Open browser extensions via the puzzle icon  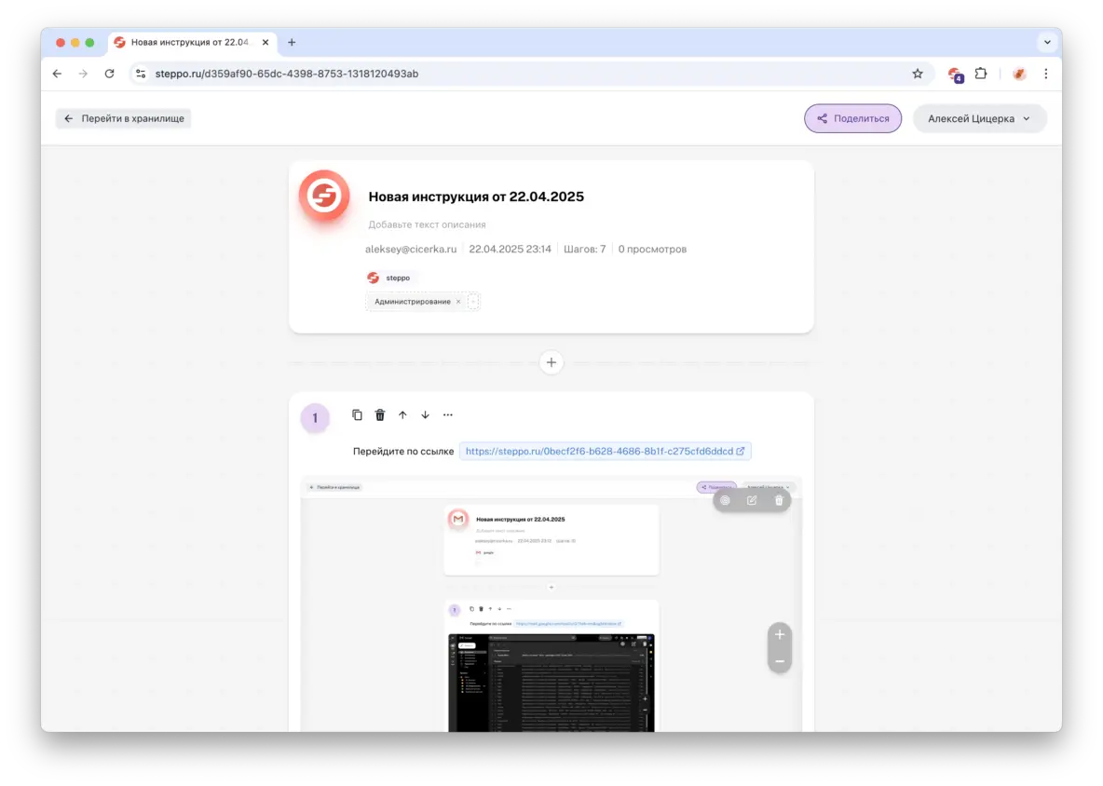pos(981,73)
